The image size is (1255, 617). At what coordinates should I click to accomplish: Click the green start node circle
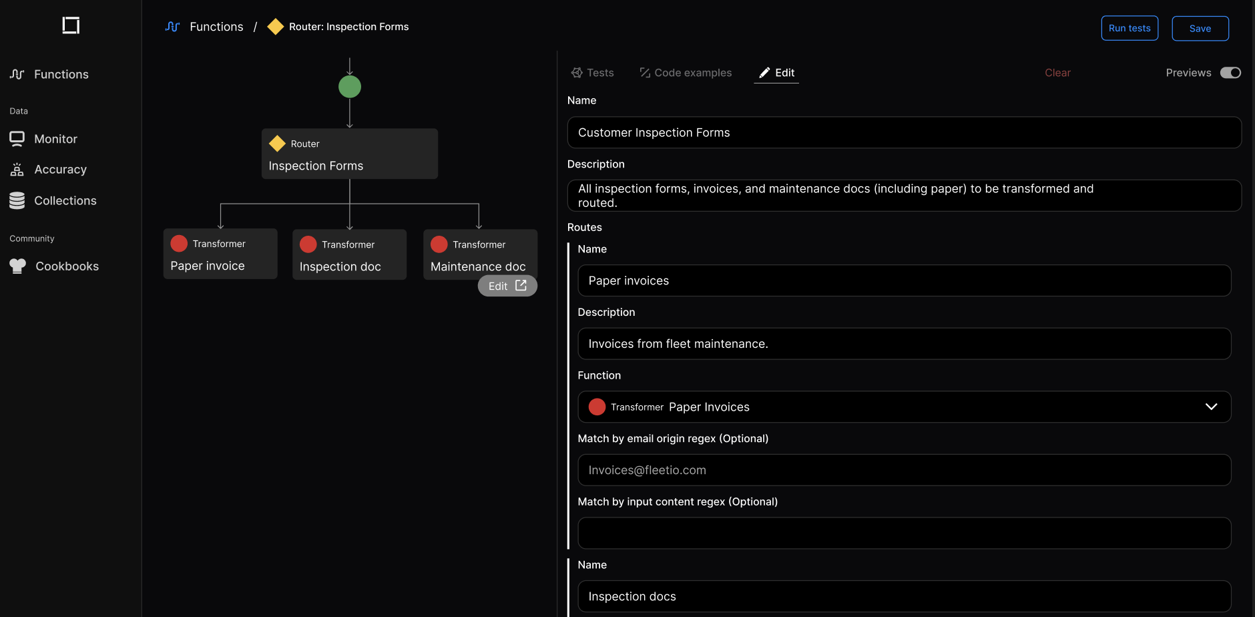350,87
